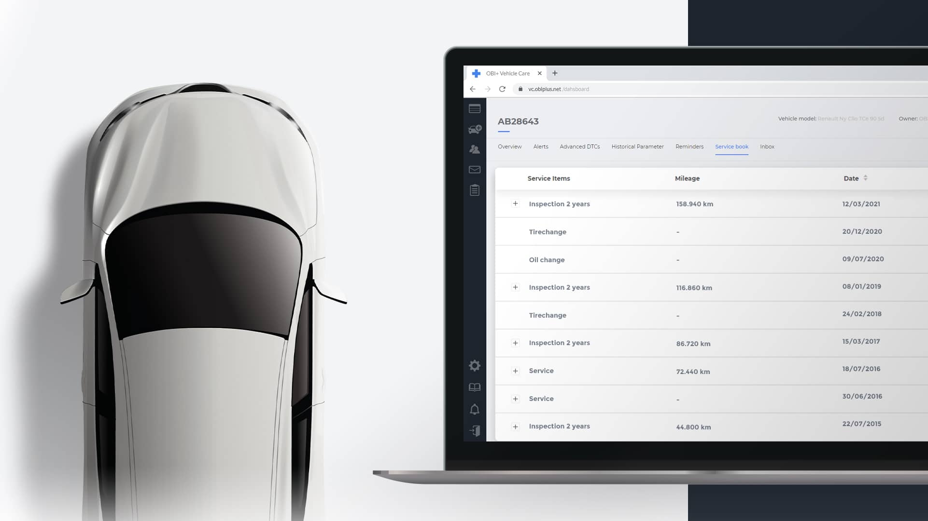Expand the Inspection 2 years row 2021
Screen dimensions: 928x521
pos(515,203)
